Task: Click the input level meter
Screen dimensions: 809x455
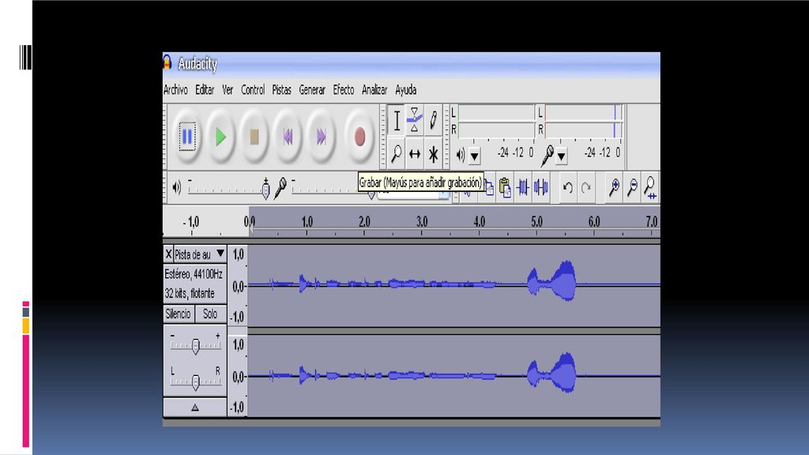Action: [584, 121]
